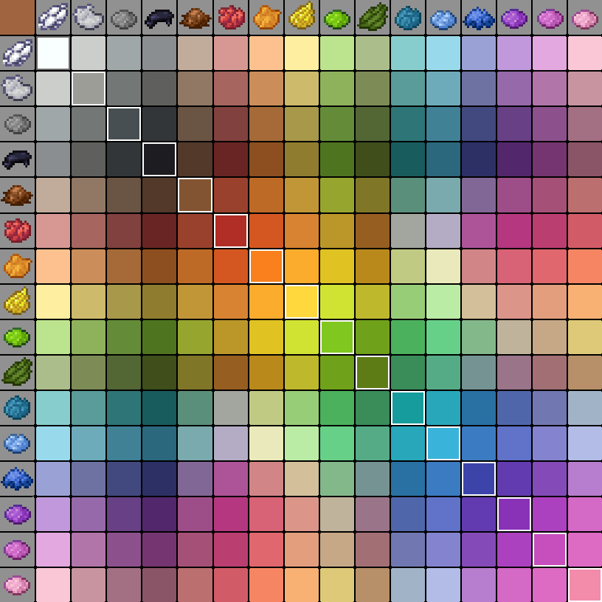Pick the outlined brown diagonal swatch
Screen dimensions: 602x602
195,195
